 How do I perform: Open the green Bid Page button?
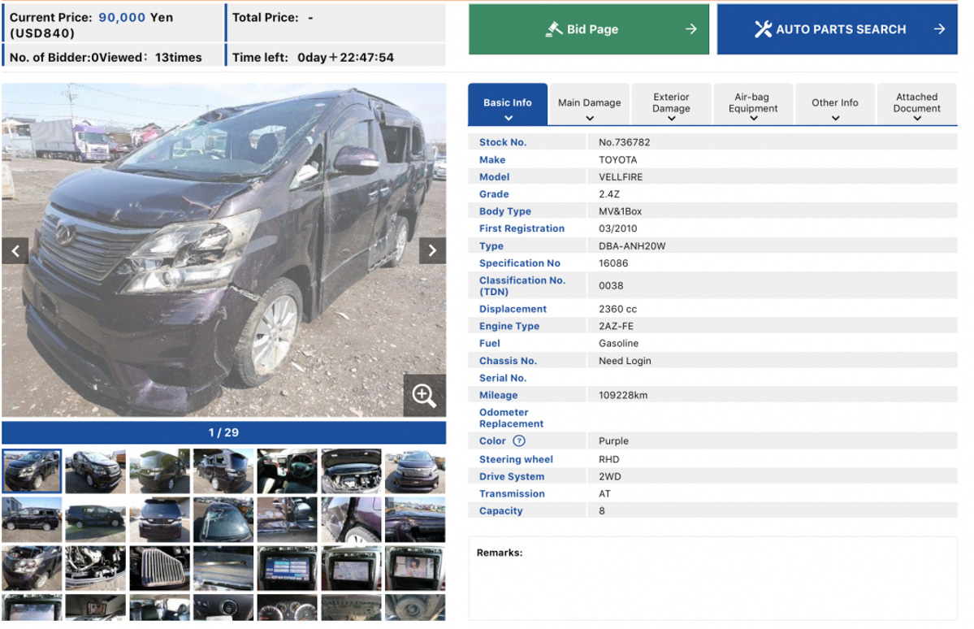pos(588,29)
